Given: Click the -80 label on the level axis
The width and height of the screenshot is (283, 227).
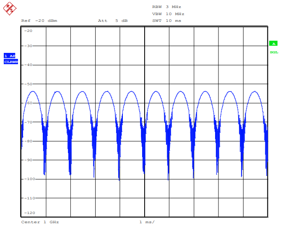Looking at the screenshot, I should 29,141.
